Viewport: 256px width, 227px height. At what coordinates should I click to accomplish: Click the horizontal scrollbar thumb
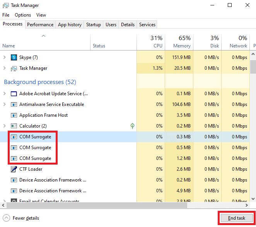(x=97, y=205)
